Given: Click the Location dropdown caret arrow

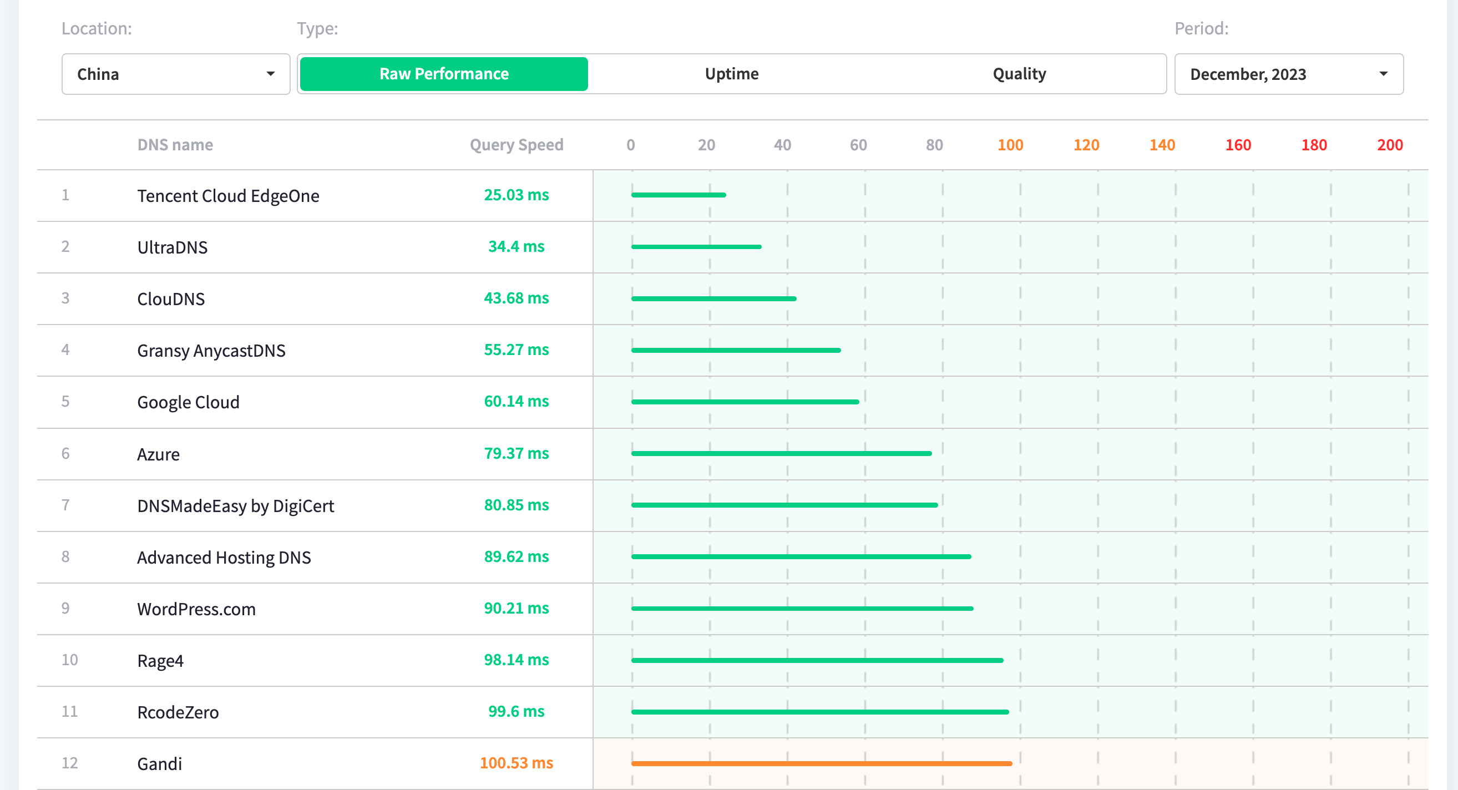Looking at the screenshot, I should [x=271, y=74].
